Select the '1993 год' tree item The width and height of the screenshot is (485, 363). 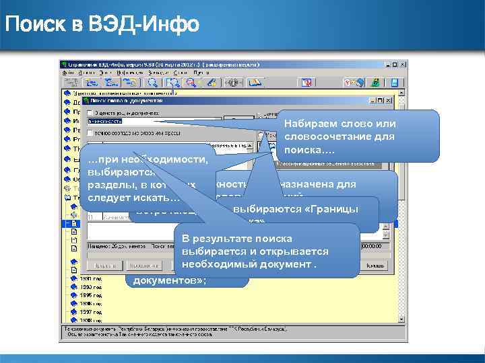point(90,287)
